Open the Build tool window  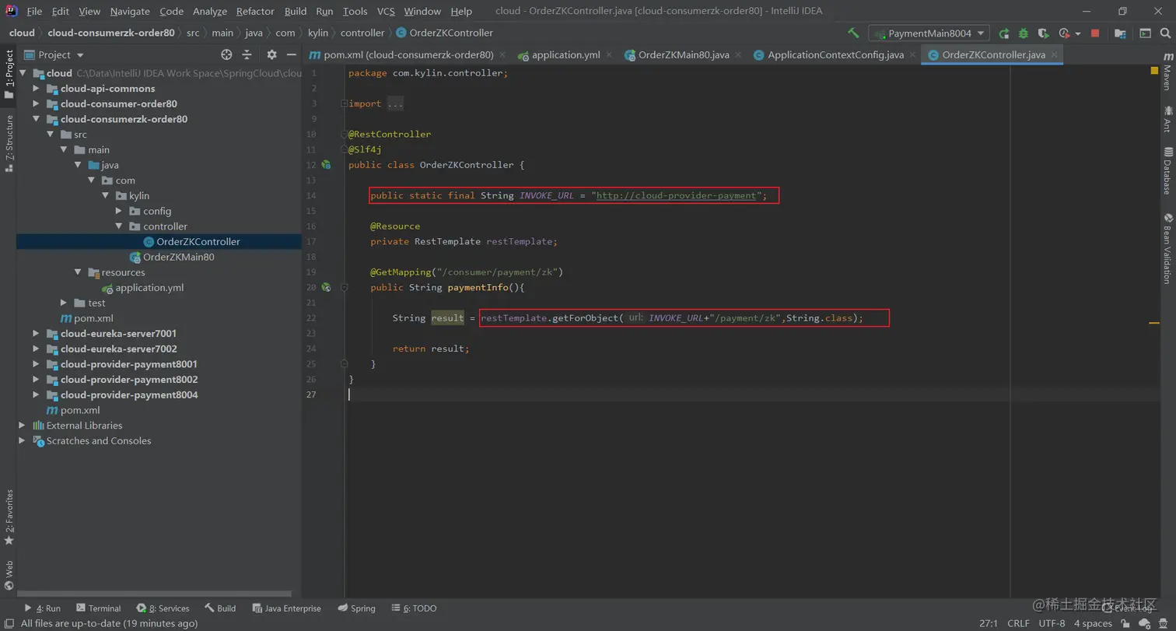tap(220, 608)
